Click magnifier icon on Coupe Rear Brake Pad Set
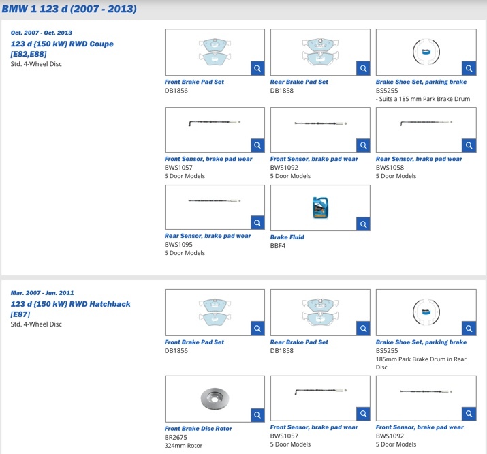Screen dimensions: 487x454 tap(363, 68)
